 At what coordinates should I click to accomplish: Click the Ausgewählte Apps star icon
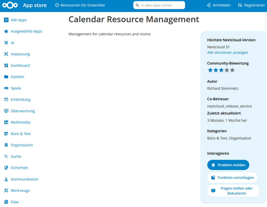pos(6,31)
